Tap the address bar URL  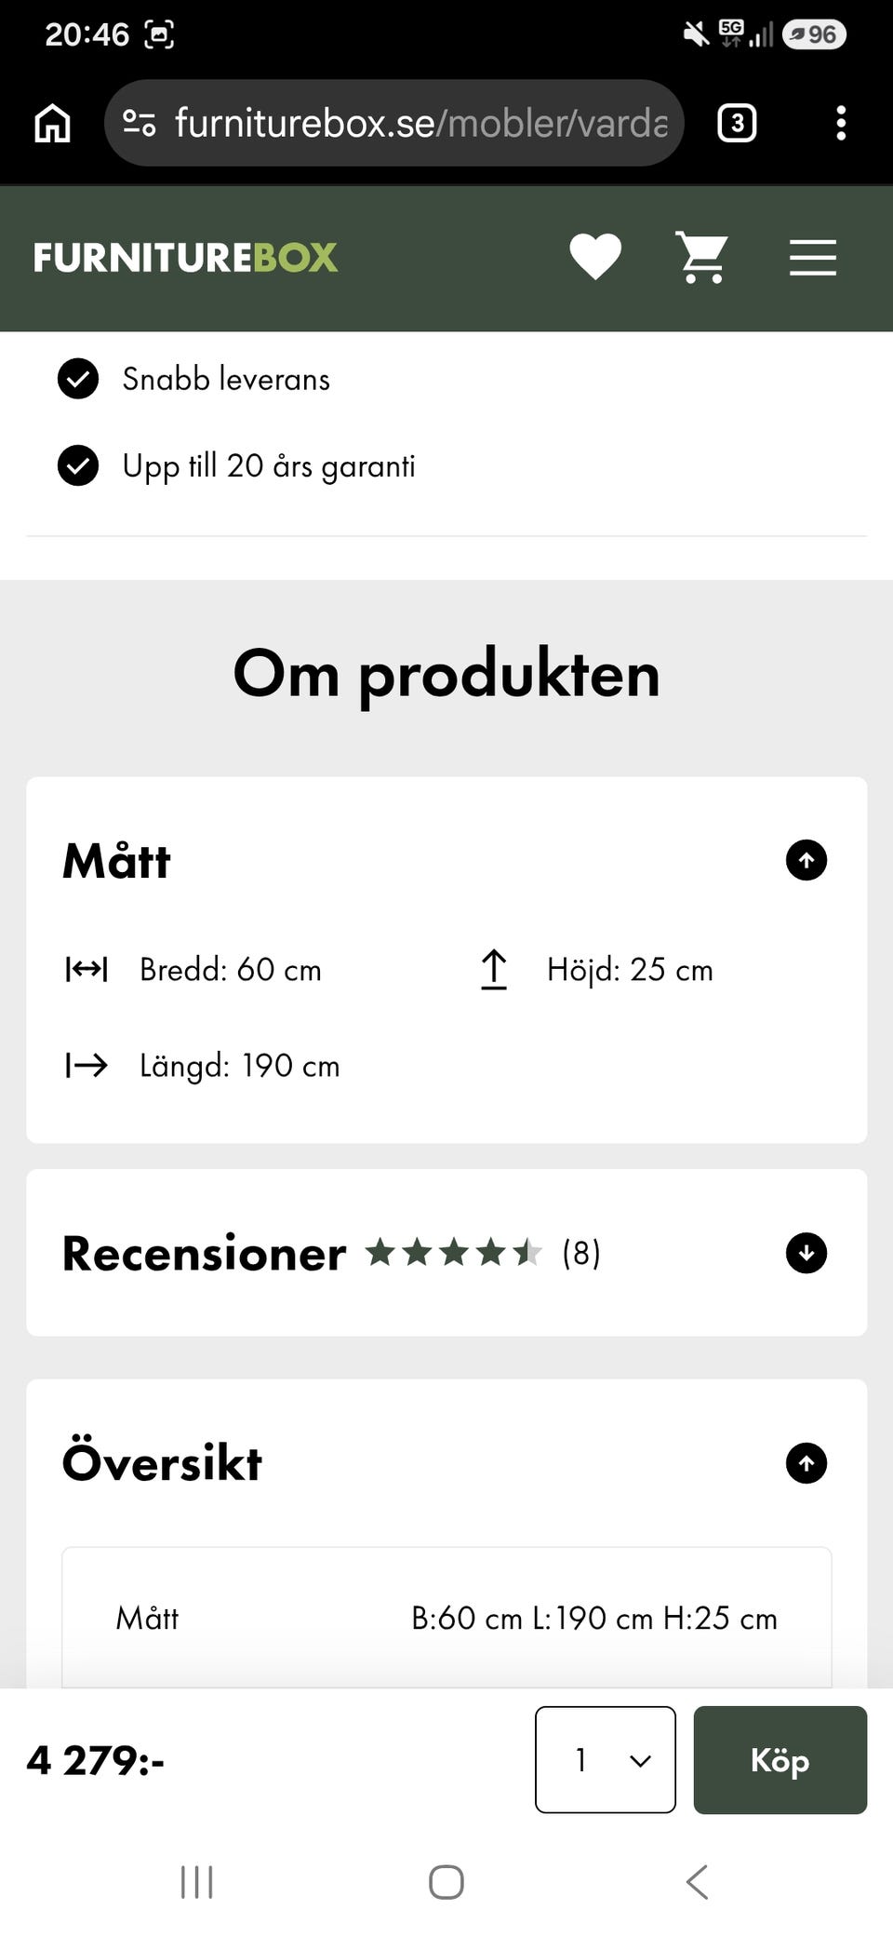[421, 123]
